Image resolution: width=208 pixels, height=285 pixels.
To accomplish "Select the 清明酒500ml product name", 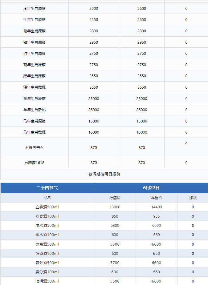I will (x=47, y=281).
